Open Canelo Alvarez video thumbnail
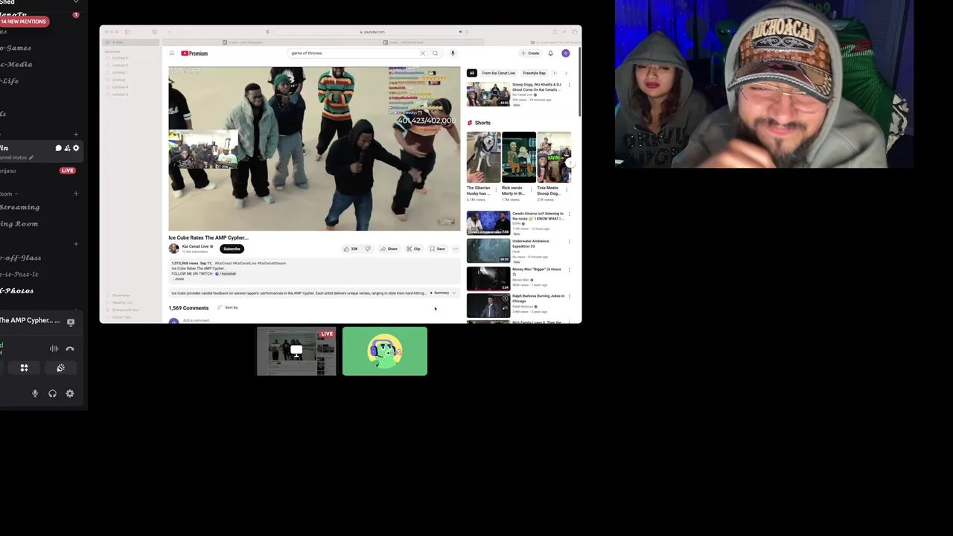This screenshot has width=953, height=536. (x=488, y=223)
